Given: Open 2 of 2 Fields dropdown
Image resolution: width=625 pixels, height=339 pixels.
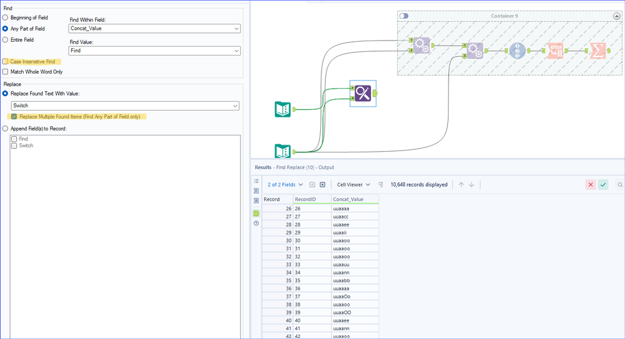Looking at the screenshot, I should tap(285, 185).
